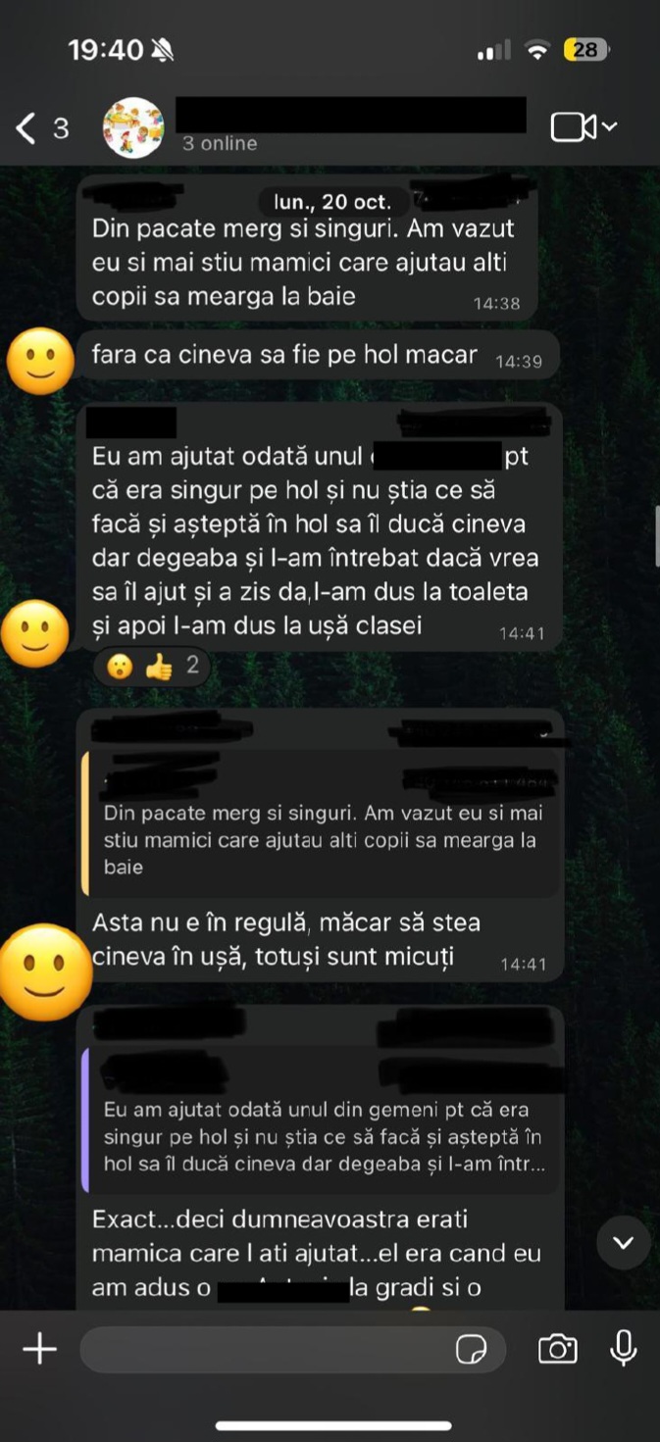
Task: Click the chat scrollbar handle
Action: tap(656, 536)
